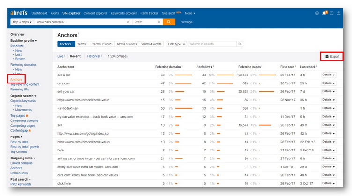
Task: Open Referring domains in sidebar
Action: [x=23, y=64]
